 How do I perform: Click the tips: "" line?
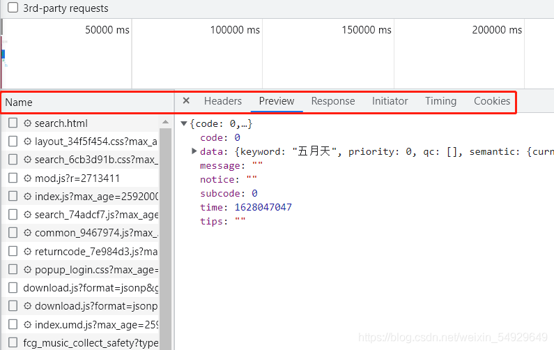[222, 221]
